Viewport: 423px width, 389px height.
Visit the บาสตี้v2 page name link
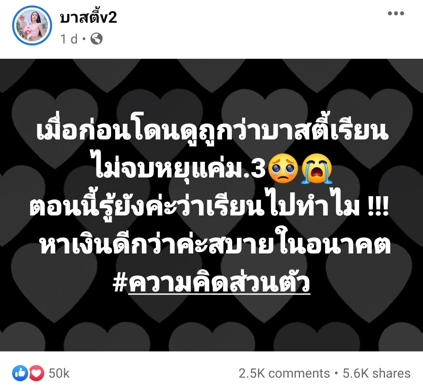point(89,17)
